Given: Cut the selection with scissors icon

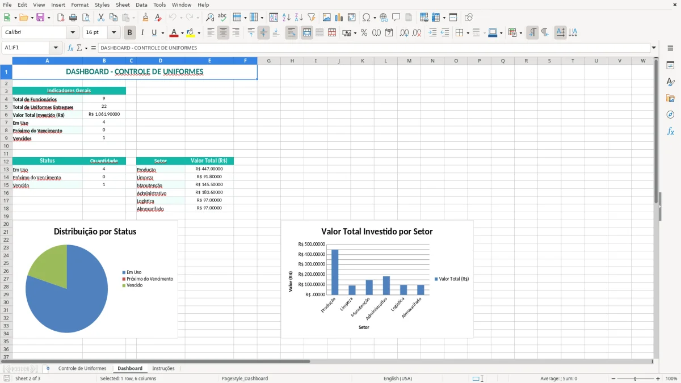Looking at the screenshot, I should click(x=101, y=18).
